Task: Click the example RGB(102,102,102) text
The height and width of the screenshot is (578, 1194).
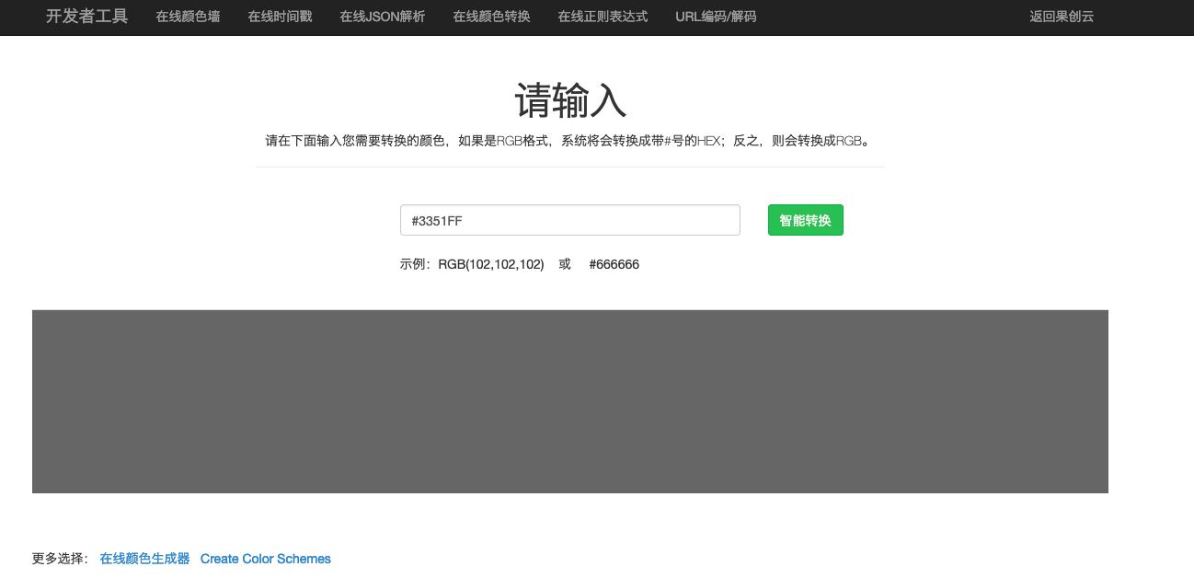Action: [x=491, y=264]
